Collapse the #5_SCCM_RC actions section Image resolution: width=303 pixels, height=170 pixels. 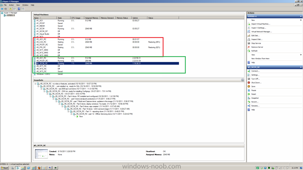(301, 67)
